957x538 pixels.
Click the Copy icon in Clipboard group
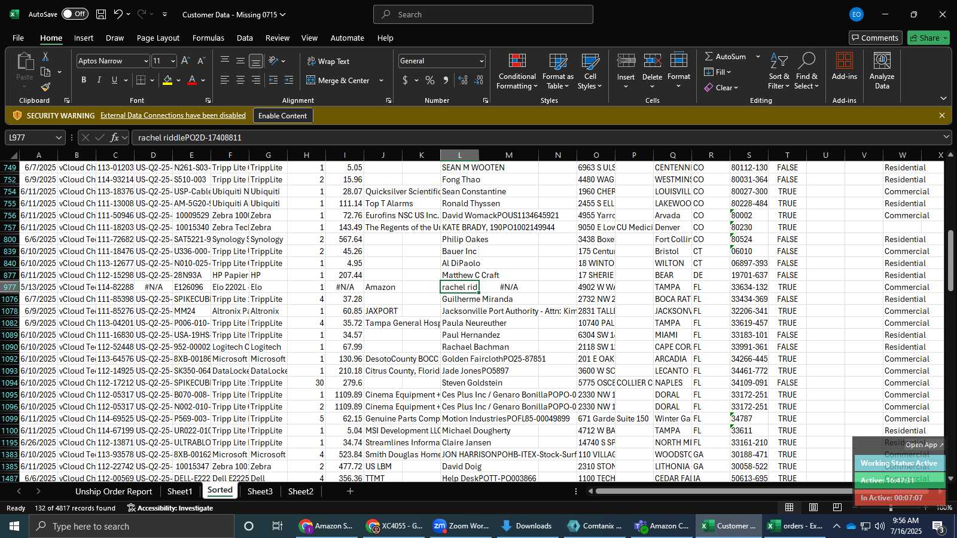click(x=45, y=72)
